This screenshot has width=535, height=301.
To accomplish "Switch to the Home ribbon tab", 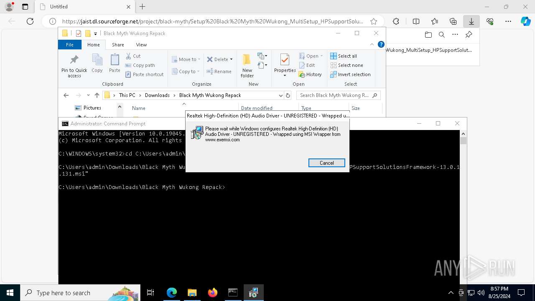I will [94, 45].
